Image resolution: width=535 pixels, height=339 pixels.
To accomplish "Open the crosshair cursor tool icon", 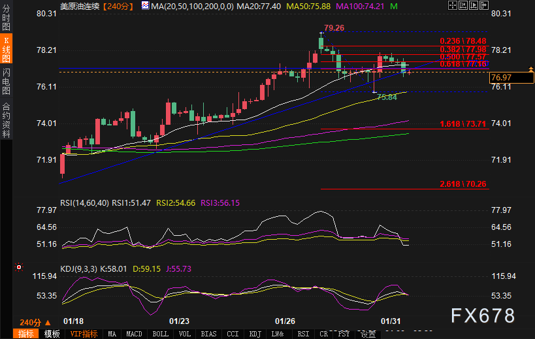I will (x=453, y=5).
